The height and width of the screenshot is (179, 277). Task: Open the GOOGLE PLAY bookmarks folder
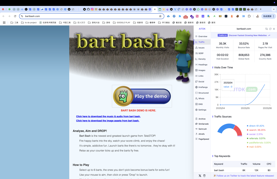[122, 23]
